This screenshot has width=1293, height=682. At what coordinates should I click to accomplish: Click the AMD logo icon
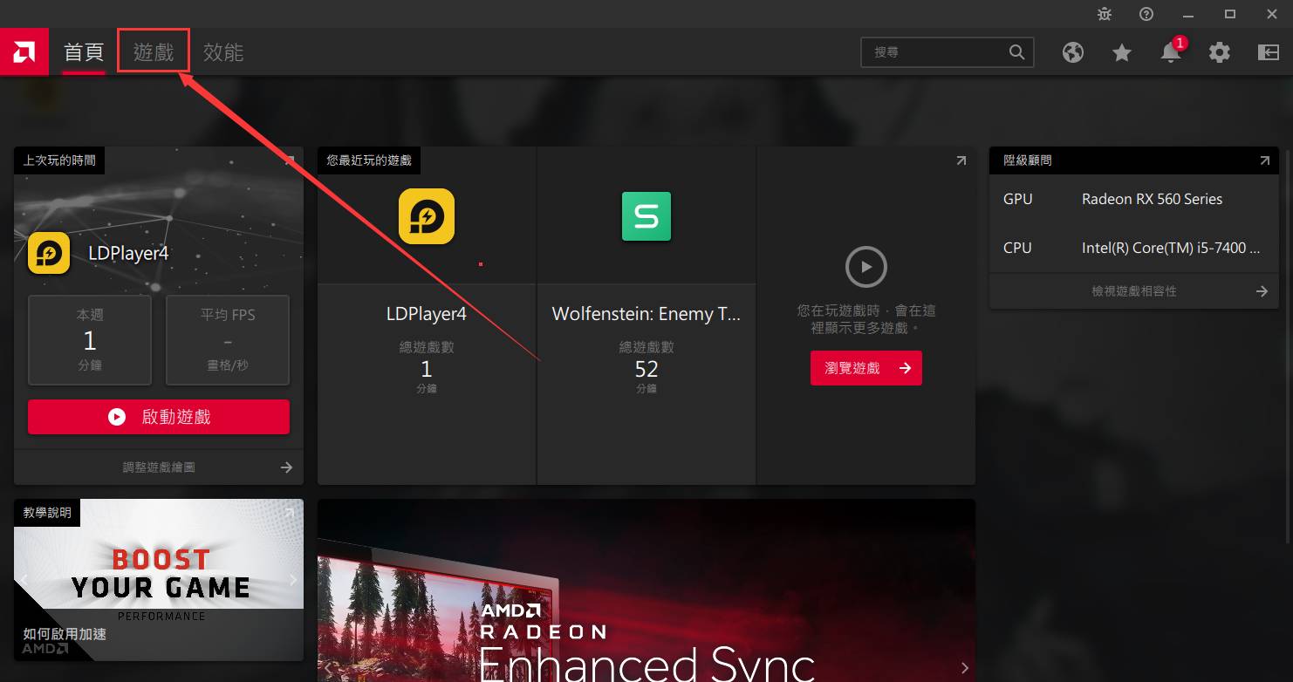point(24,52)
